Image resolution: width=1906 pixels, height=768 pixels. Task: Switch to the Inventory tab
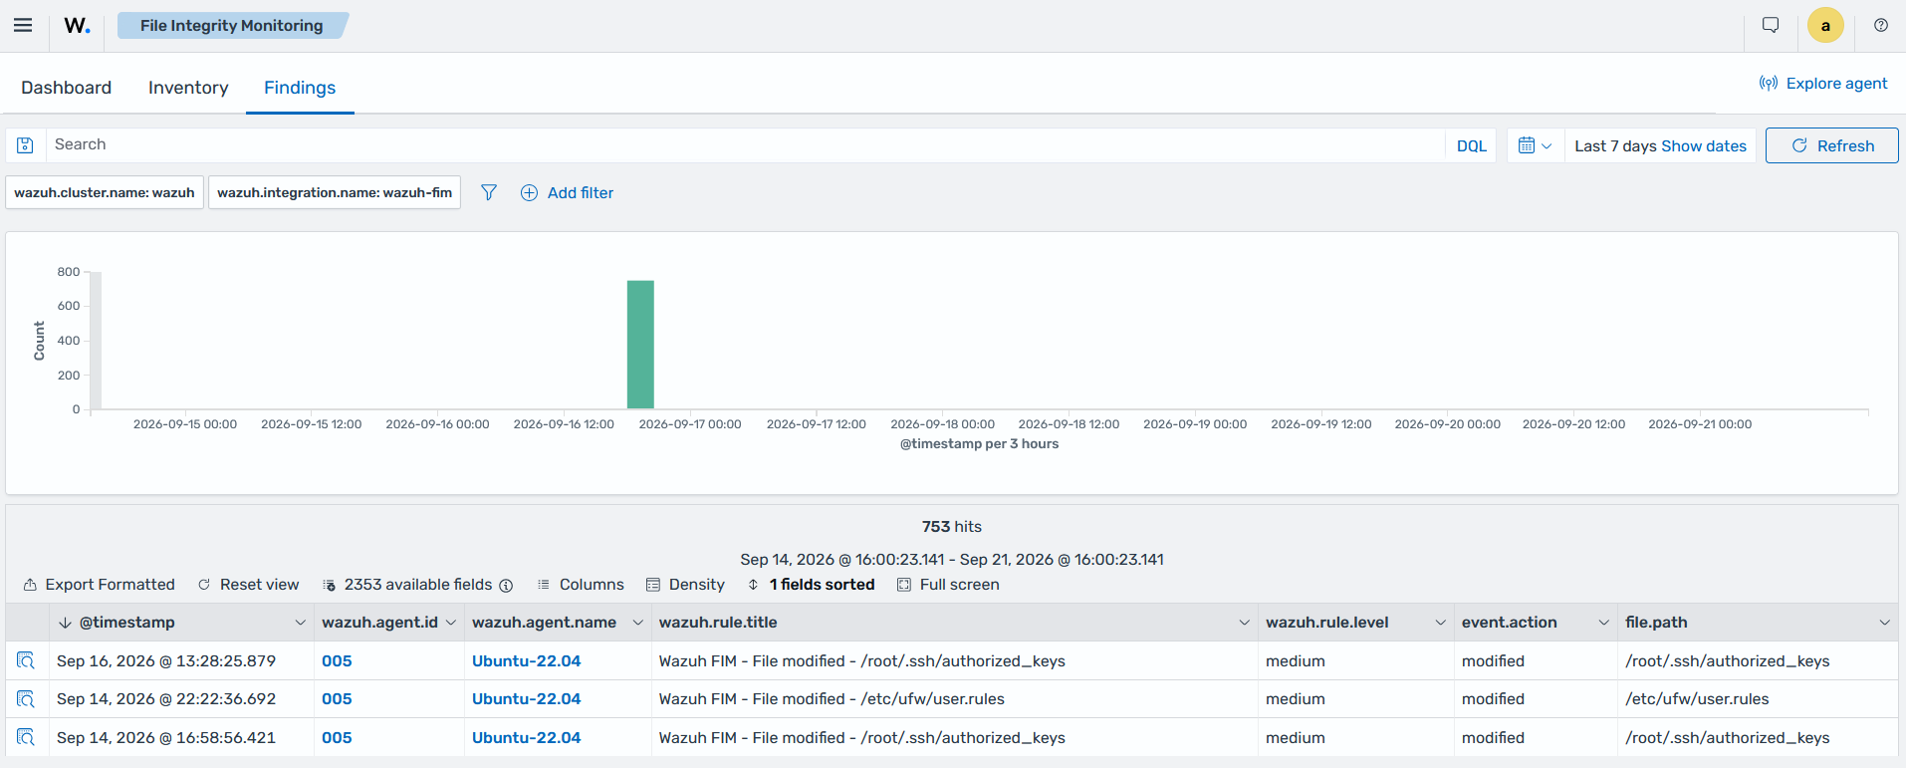(x=188, y=88)
